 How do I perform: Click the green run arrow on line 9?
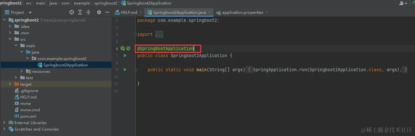click(125, 70)
